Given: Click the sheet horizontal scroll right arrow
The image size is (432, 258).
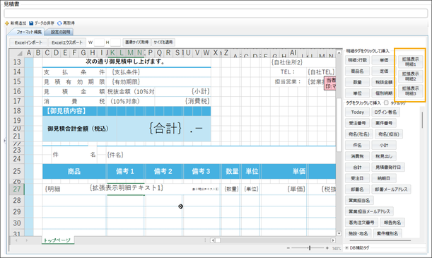Looking at the screenshot, I should tap(333, 240).
